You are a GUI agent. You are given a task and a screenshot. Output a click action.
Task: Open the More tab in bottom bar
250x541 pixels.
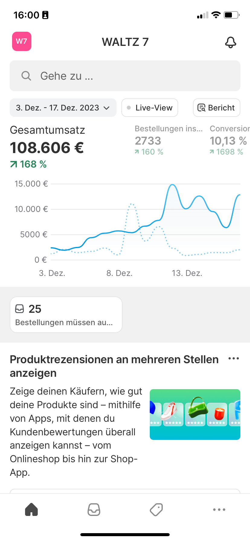pyautogui.click(x=219, y=510)
